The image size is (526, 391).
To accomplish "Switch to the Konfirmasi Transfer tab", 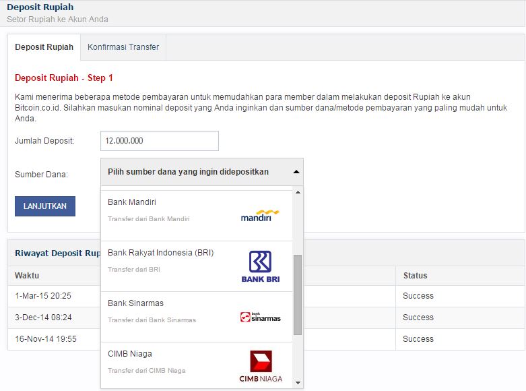I will point(123,47).
